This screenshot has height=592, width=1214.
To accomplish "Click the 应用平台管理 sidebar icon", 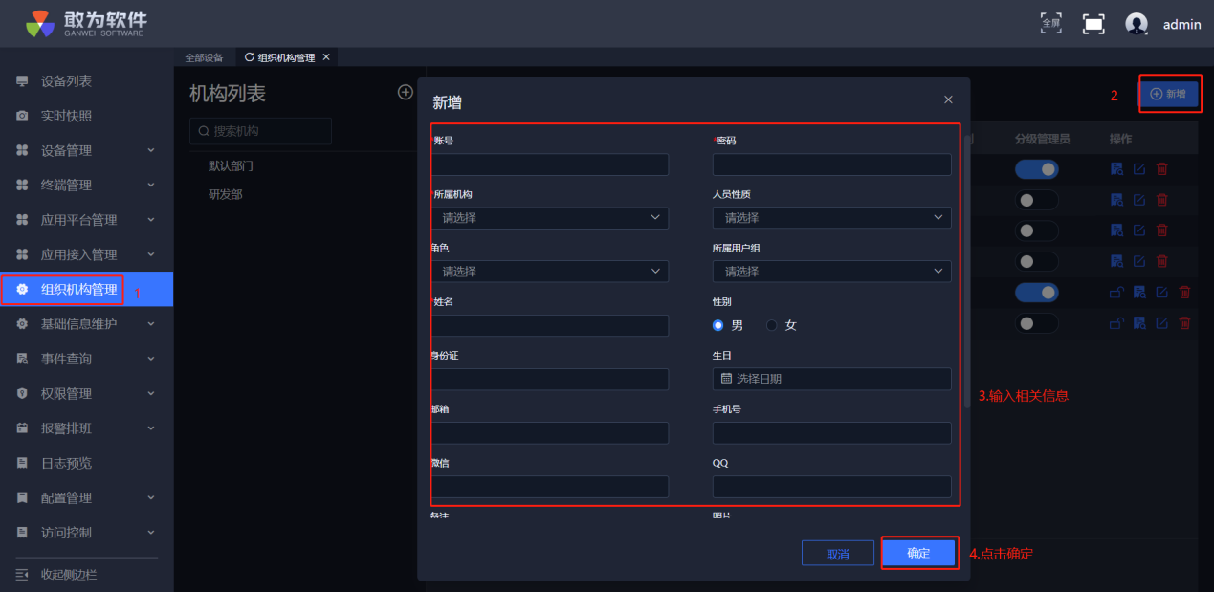I will (x=22, y=220).
